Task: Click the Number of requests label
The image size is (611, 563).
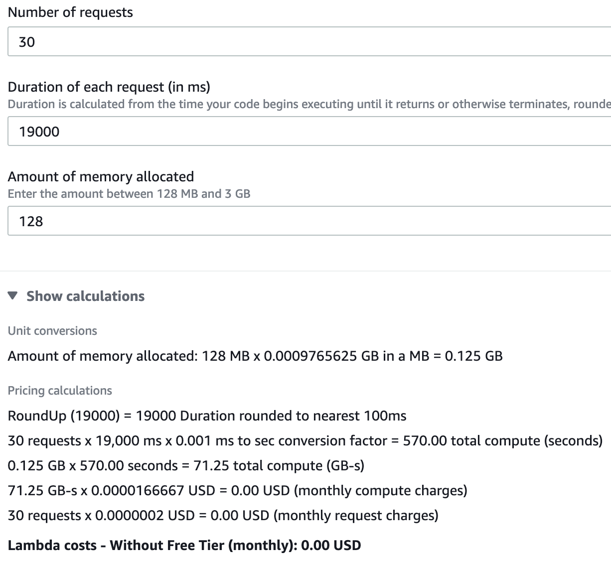Action: [70, 12]
